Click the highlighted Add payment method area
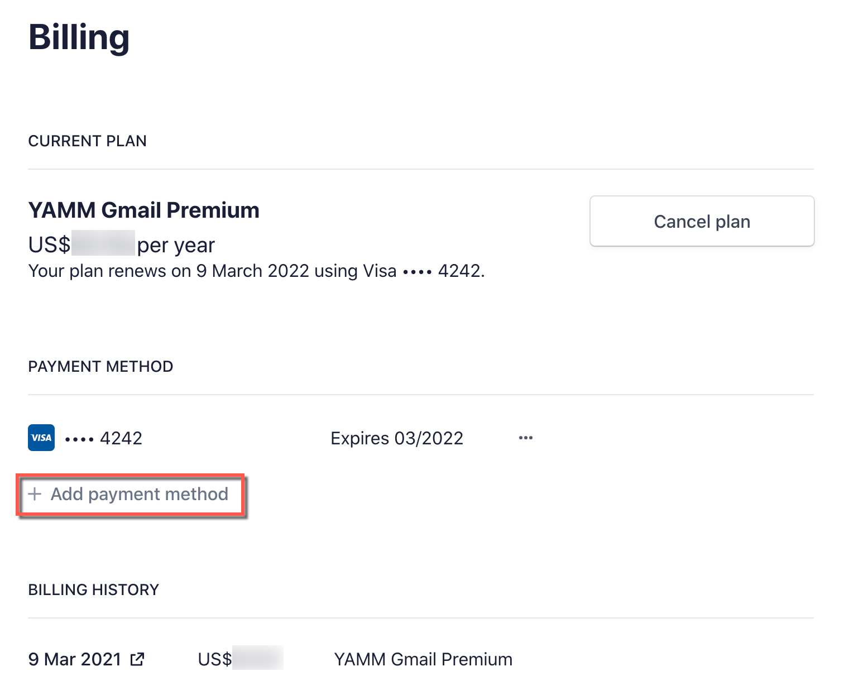844x700 pixels. (131, 495)
